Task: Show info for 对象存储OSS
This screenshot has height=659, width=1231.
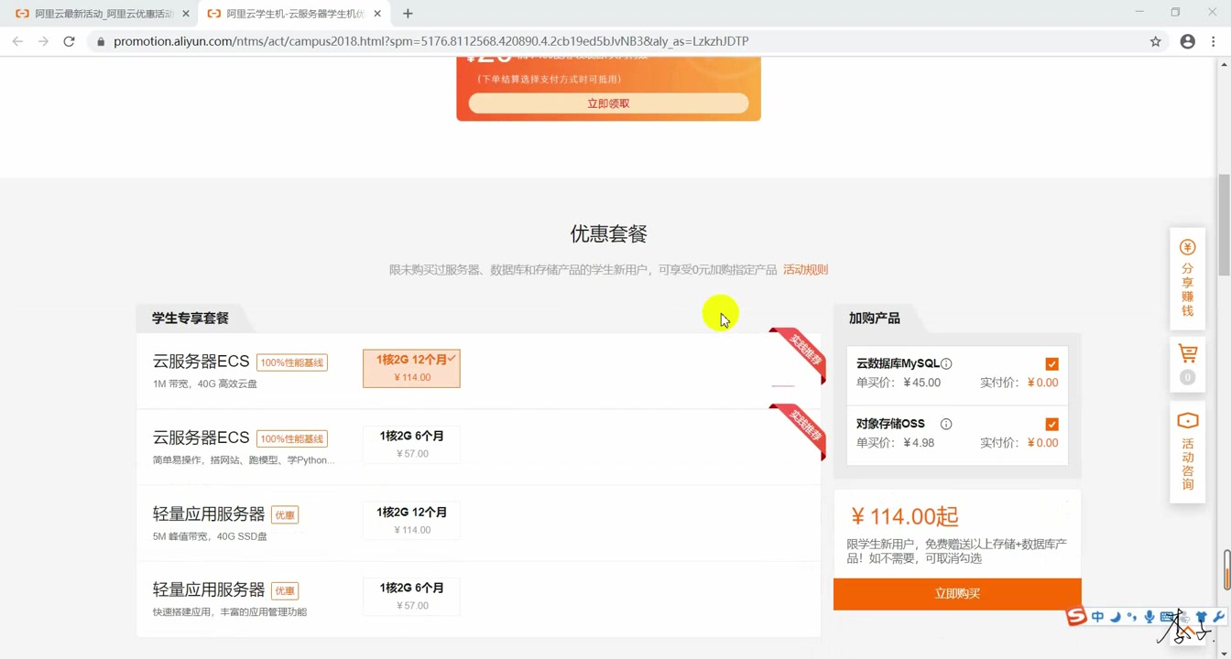Action: tap(946, 425)
